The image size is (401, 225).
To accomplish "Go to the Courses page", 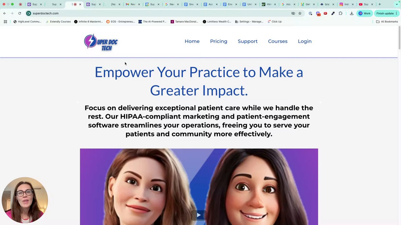I will pyautogui.click(x=278, y=41).
